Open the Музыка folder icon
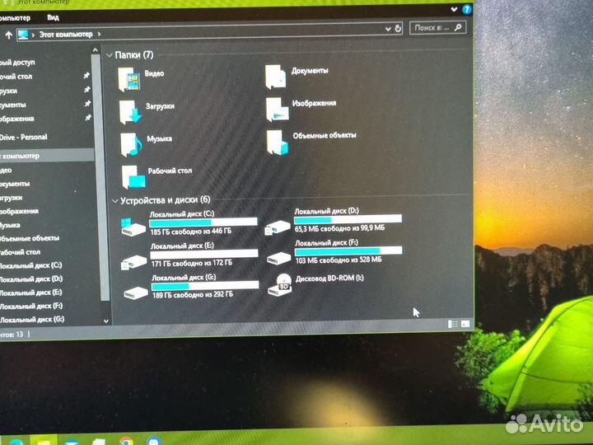Screen dimensions: 593x445 click(131, 143)
